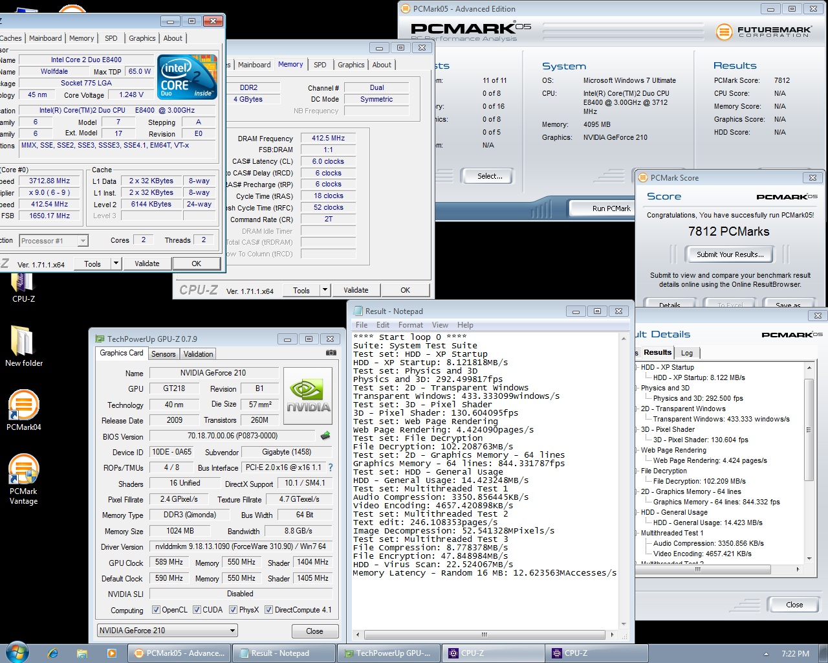The width and height of the screenshot is (828, 663).
Task: Click Close button in Result Details
Action: [x=794, y=605]
